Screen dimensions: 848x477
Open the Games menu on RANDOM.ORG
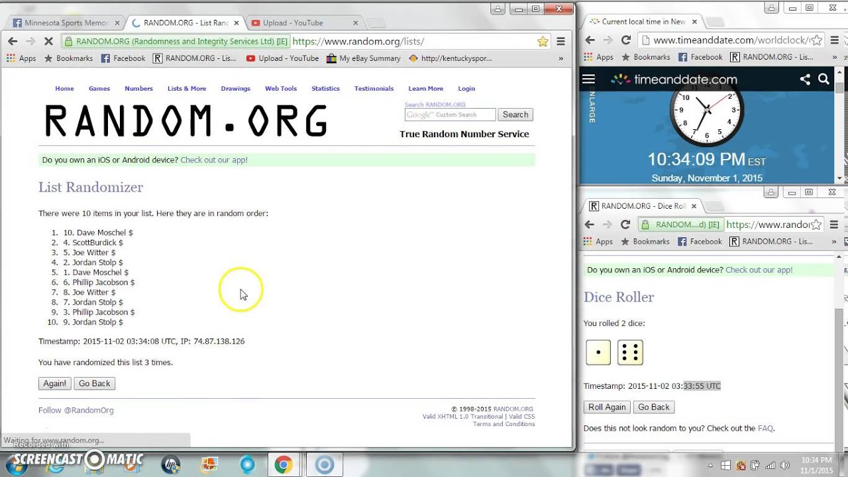pyautogui.click(x=99, y=88)
